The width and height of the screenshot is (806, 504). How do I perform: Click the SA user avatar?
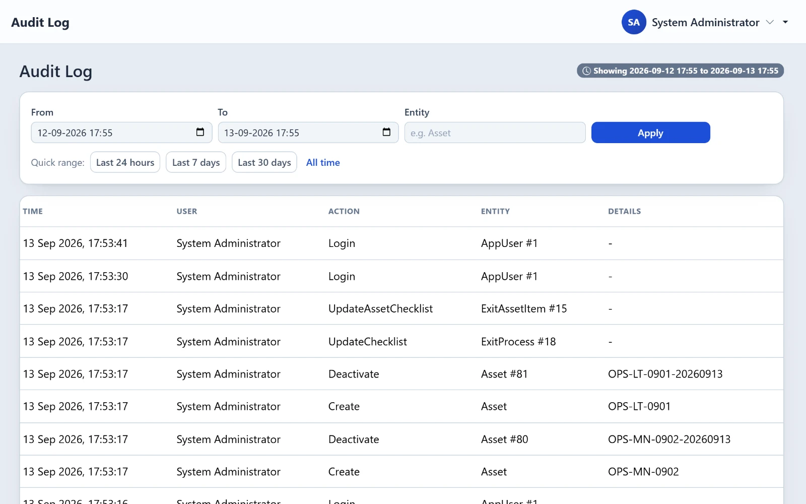[634, 22]
